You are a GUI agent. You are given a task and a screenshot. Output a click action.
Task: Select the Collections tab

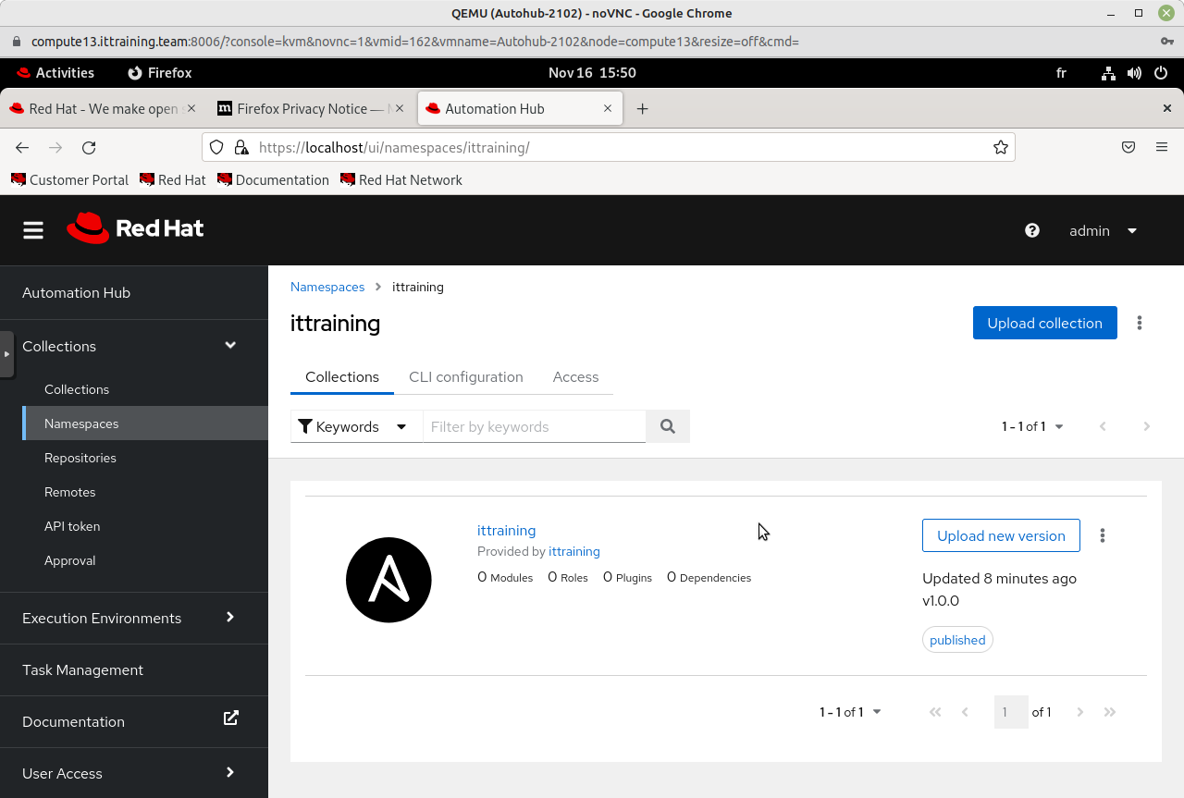pyautogui.click(x=342, y=377)
